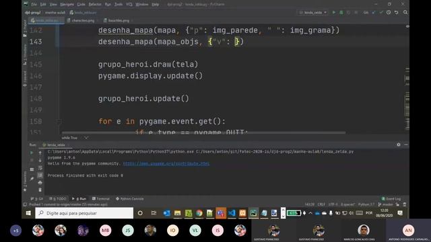
Task: Show the +5 additional participants
Action: 15,231
